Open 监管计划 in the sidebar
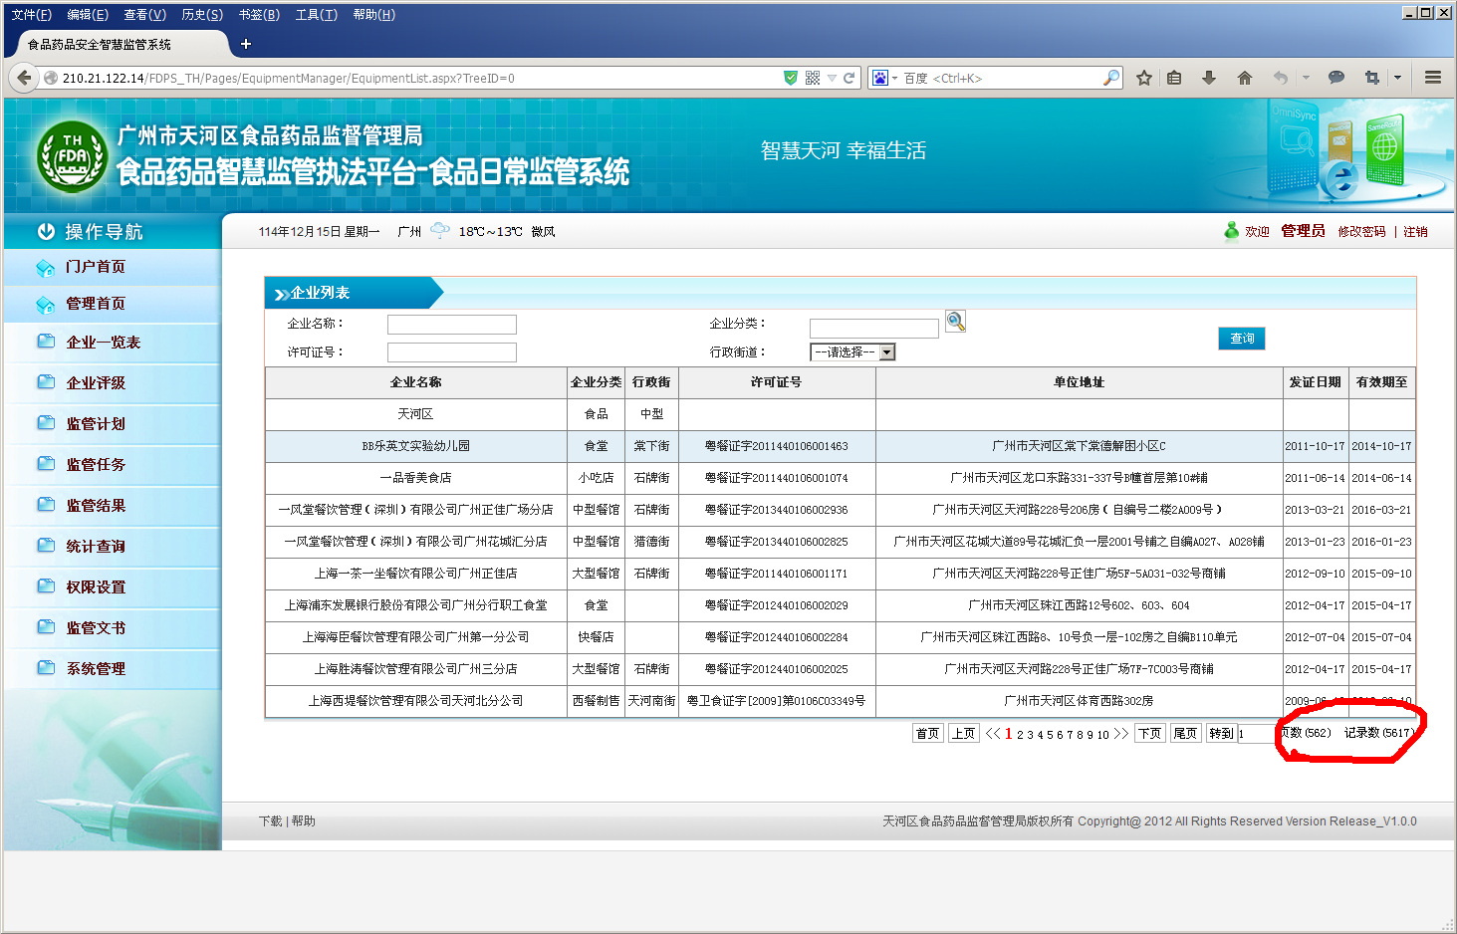Viewport: 1457px width, 934px height. [96, 424]
